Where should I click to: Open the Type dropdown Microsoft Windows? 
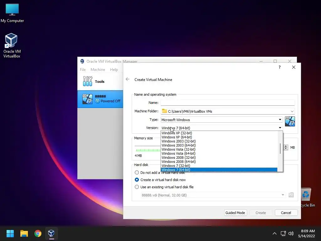coord(222,120)
